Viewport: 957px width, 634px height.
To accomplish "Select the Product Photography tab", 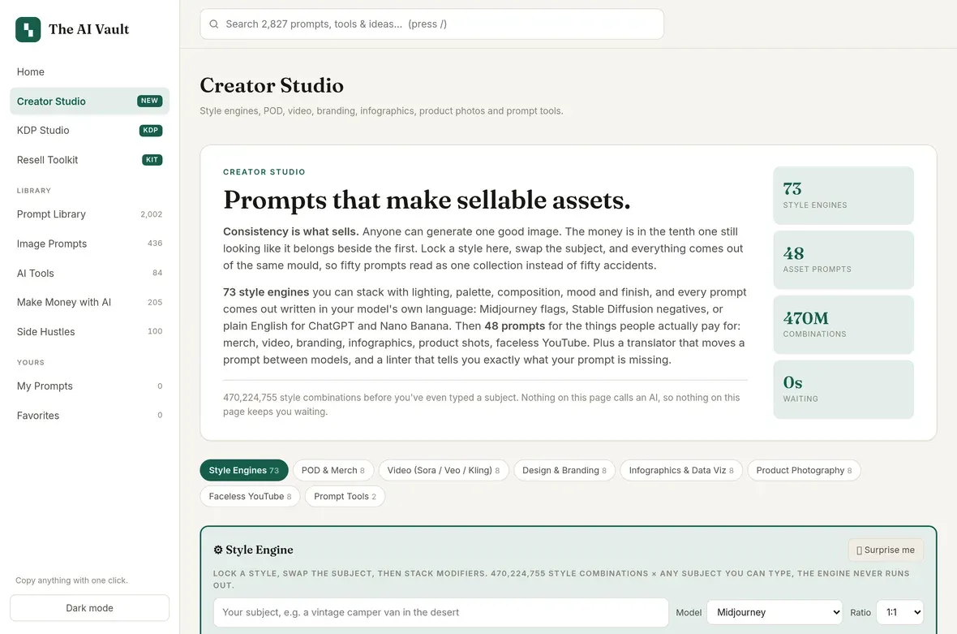I will [x=804, y=470].
